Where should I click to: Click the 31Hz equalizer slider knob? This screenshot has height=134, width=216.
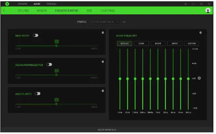pyautogui.click(x=120, y=79)
